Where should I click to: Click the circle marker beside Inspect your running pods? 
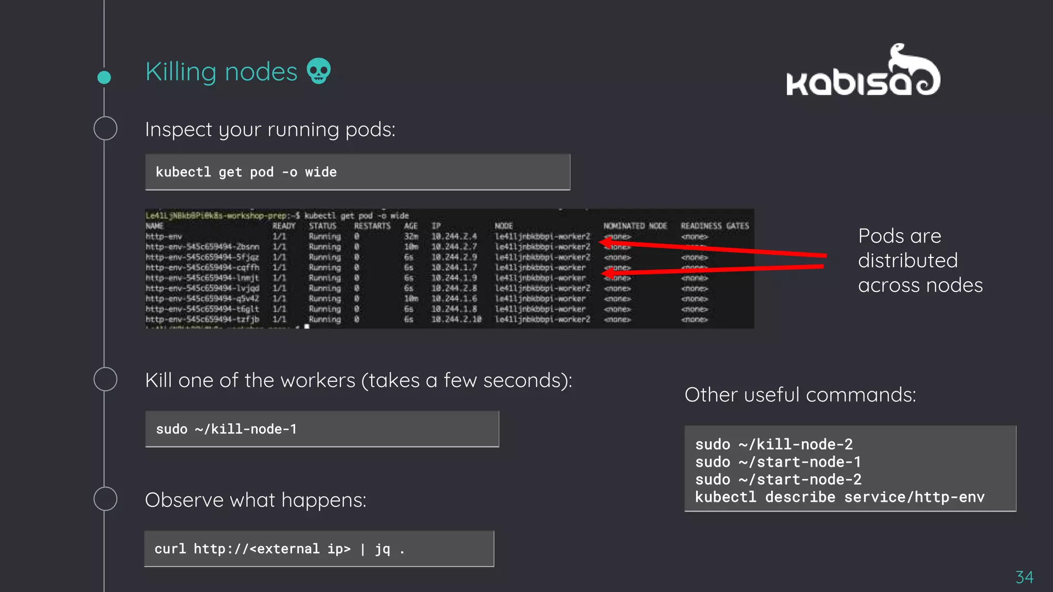pyautogui.click(x=105, y=128)
